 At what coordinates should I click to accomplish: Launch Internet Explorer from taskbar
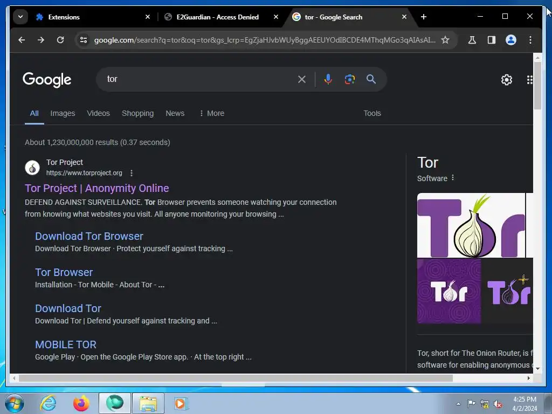[x=48, y=403]
